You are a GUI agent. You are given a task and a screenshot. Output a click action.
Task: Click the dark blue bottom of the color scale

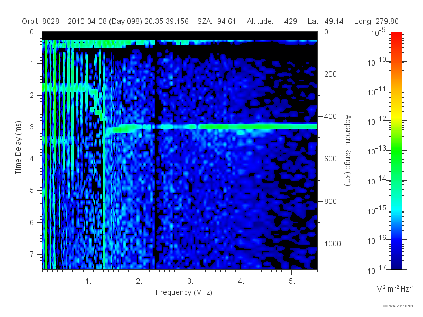click(x=396, y=264)
